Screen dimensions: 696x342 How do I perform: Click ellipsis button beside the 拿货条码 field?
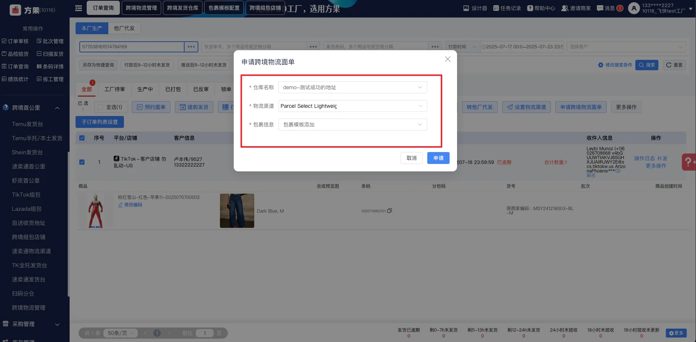tap(435, 47)
